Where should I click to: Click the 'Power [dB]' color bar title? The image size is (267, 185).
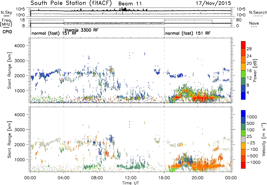point(255,70)
